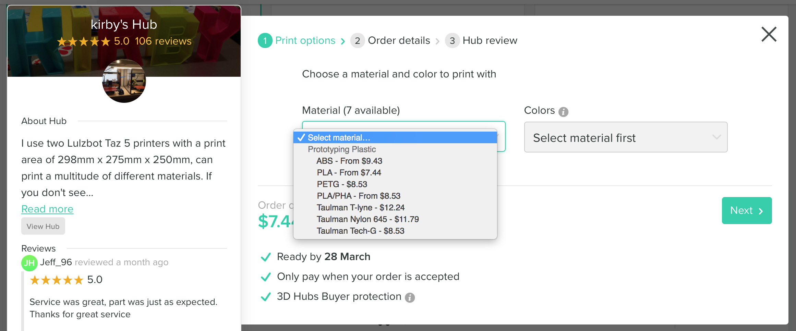Choose PLA - From $7.44 material
Viewport: 796px width, 331px height.
click(x=349, y=173)
